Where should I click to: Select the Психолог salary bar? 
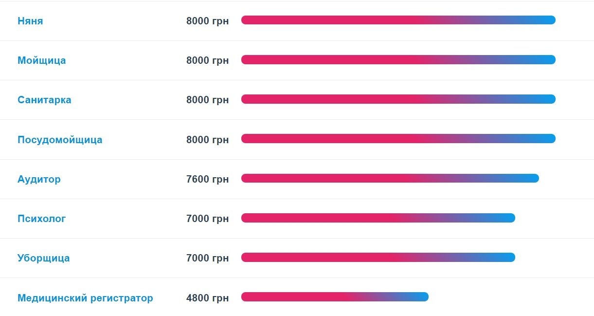click(x=378, y=218)
